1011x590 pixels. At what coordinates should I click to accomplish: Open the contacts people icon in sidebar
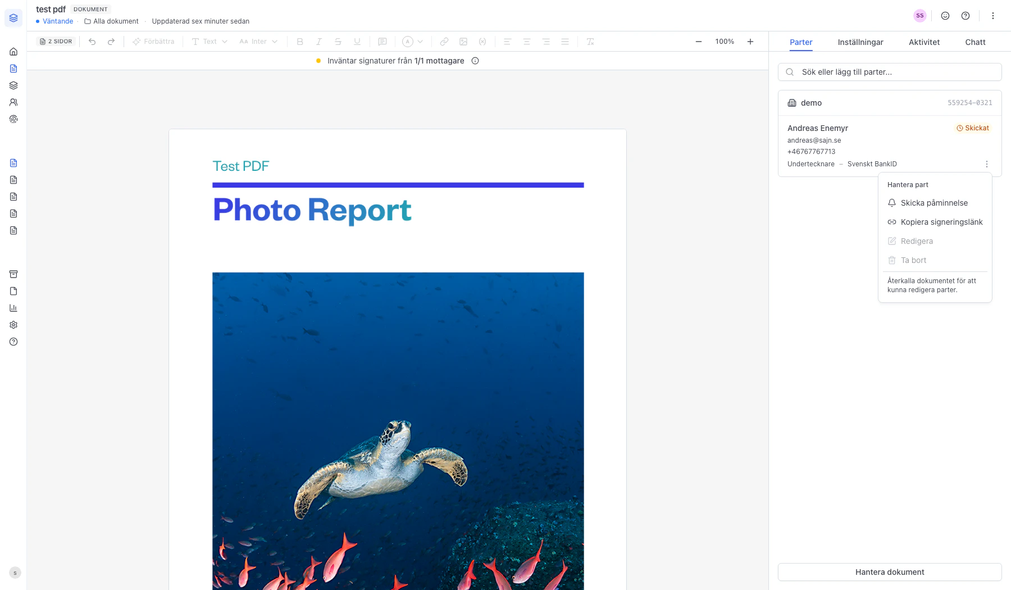13,102
